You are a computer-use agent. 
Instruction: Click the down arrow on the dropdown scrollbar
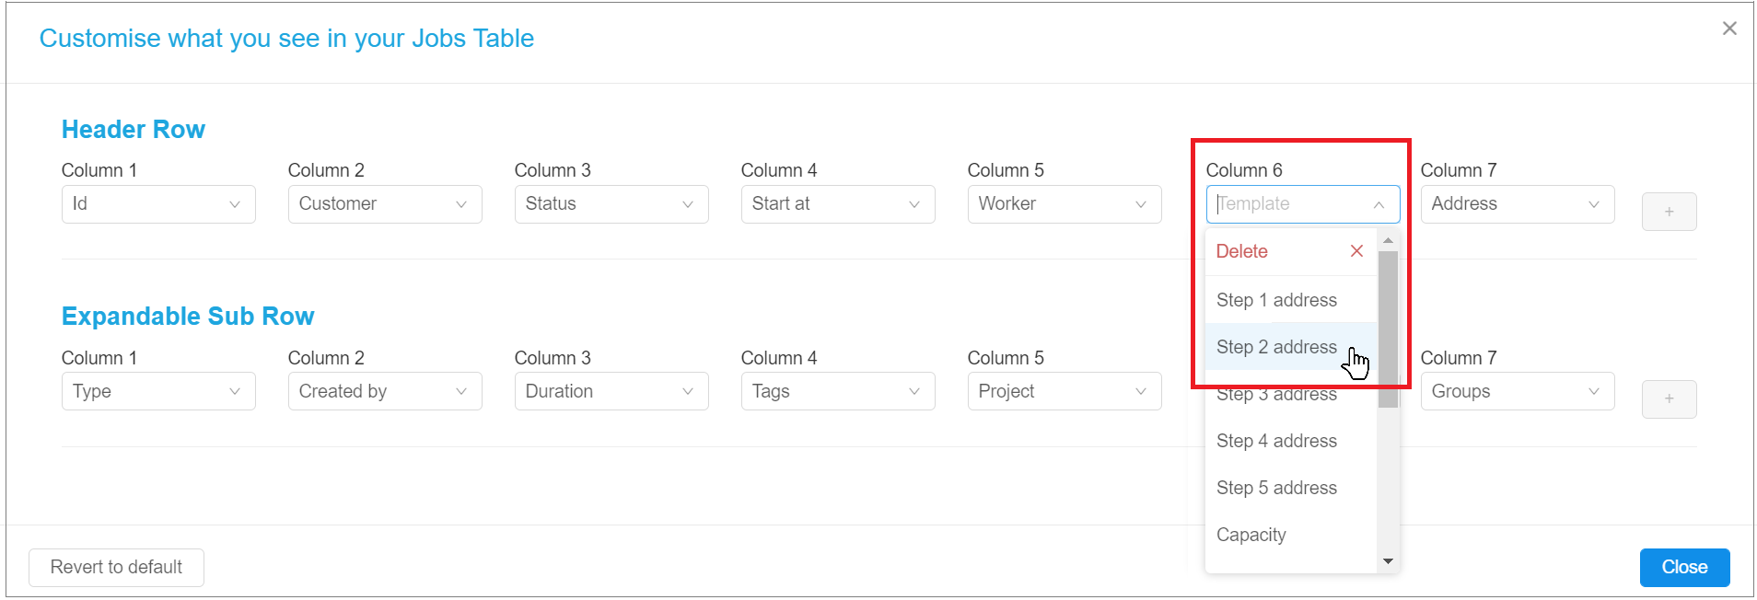point(1388,560)
